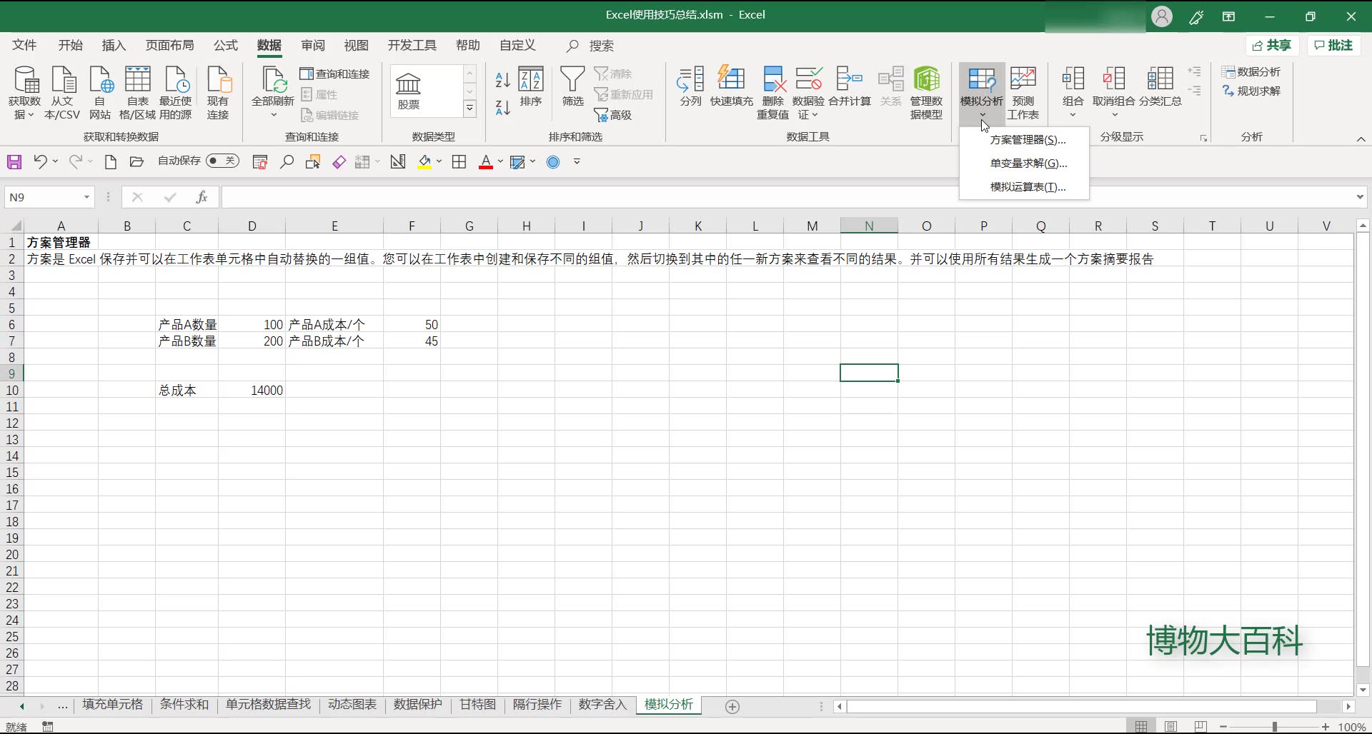Expand the 组合 (Group) dropdown
Viewport: 1372px width, 734px height.
click(1073, 115)
